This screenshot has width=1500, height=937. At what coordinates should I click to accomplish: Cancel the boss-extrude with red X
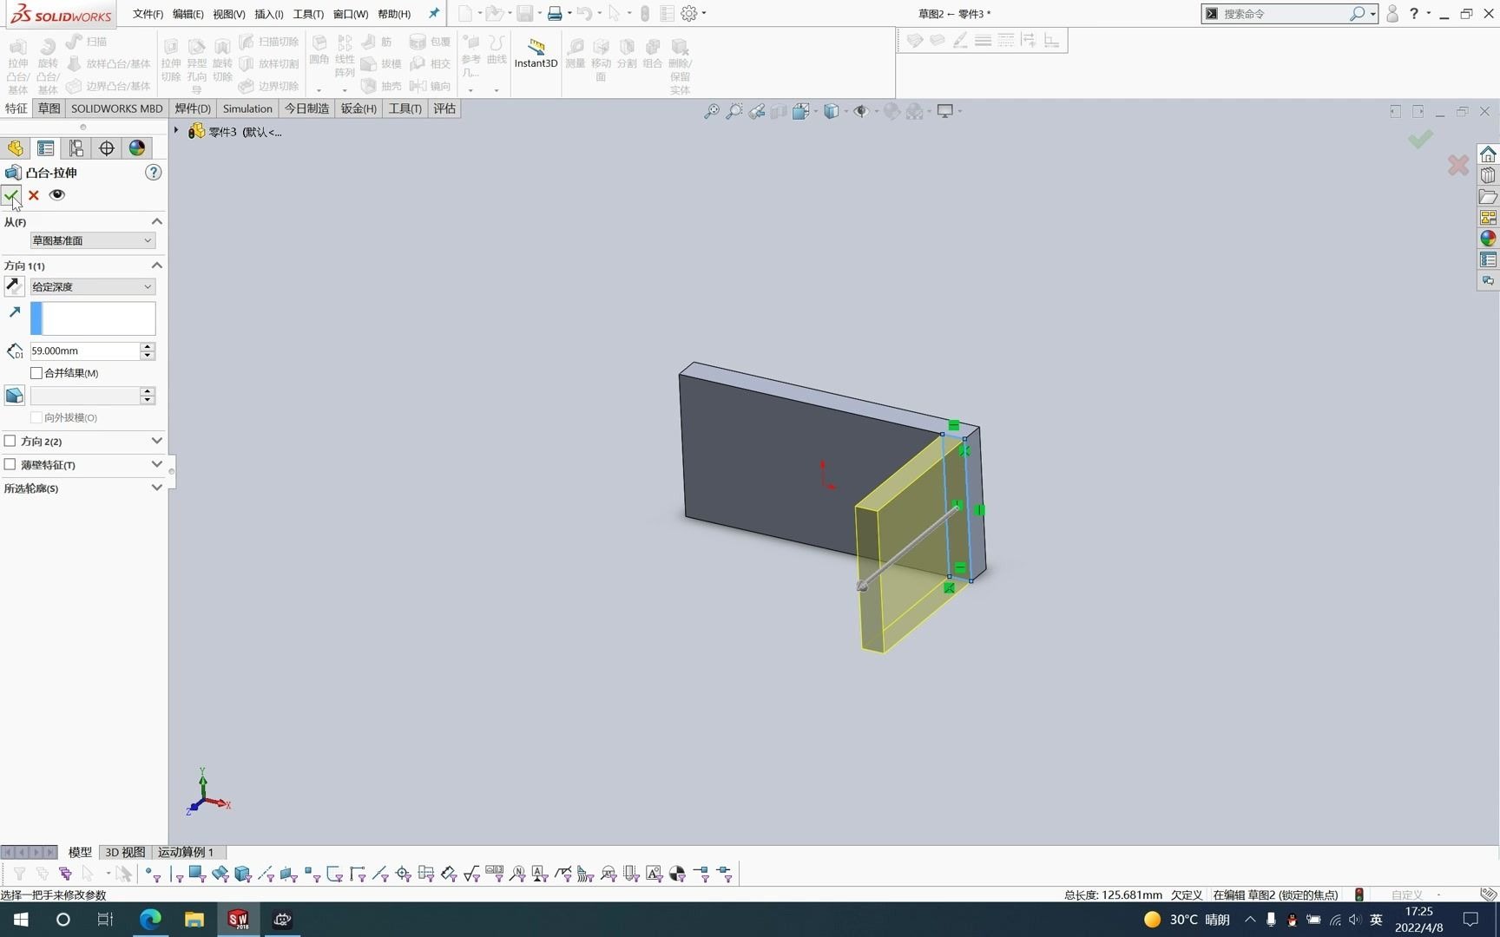click(x=34, y=195)
